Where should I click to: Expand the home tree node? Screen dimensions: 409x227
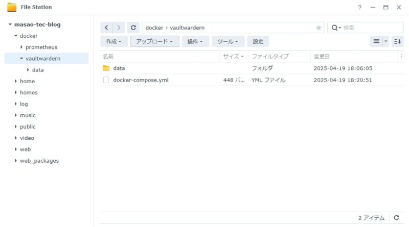pos(16,81)
